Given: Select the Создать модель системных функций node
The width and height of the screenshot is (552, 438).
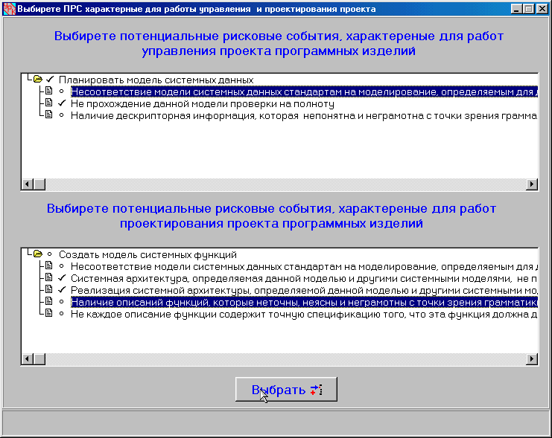Looking at the screenshot, I should point(147,254).
